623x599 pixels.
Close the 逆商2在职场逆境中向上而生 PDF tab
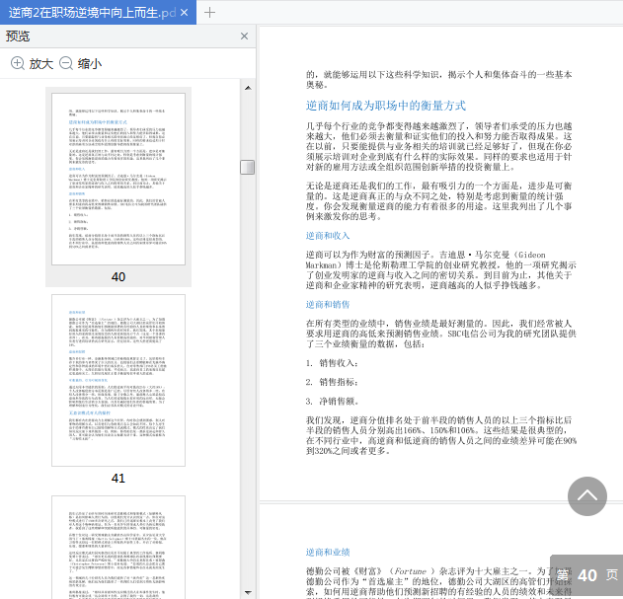click(x=186, y=13)
